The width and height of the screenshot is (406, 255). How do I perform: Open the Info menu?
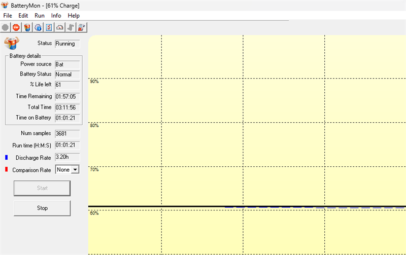coord(56,16)
